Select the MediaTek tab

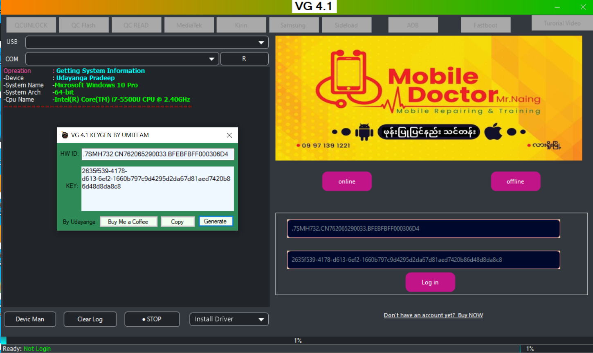189,25
